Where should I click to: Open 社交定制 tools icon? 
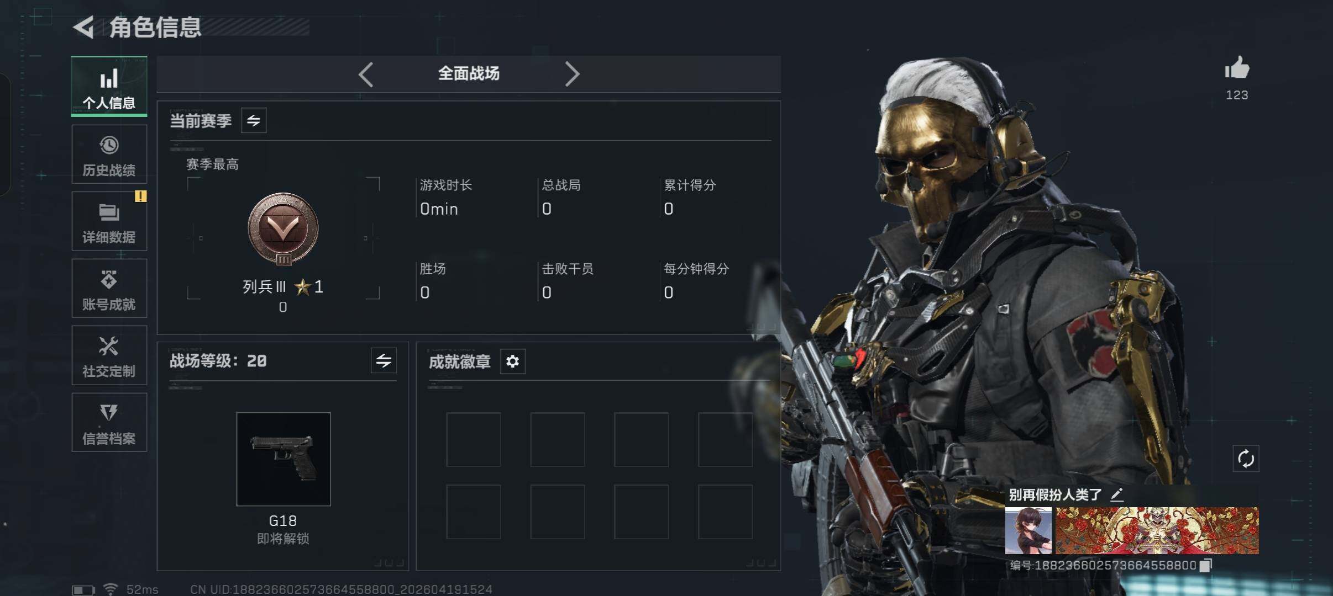point(109,347)
